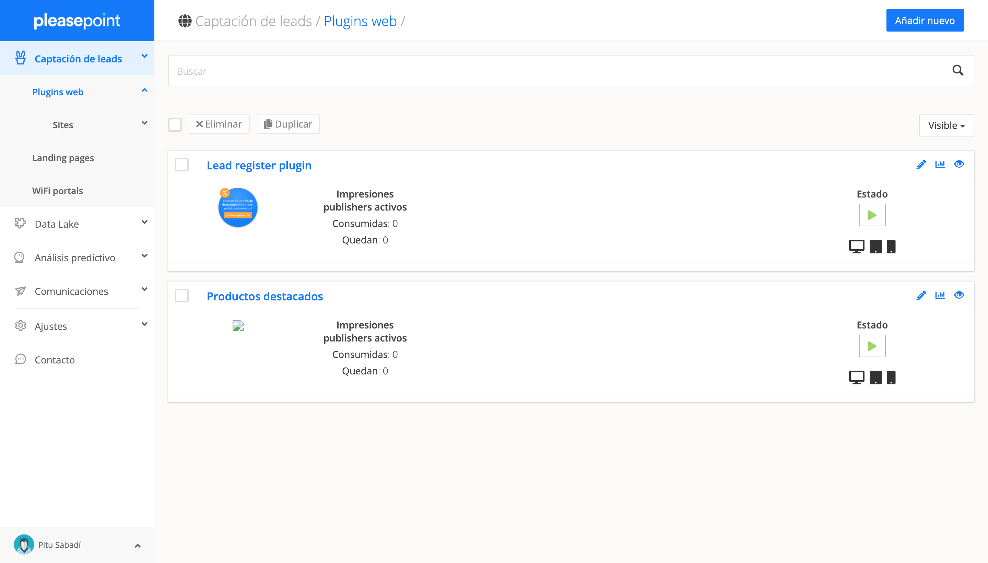The image size is (988, 563).
Task: Open the Visible filter dropdown
Action: [946, 125]
